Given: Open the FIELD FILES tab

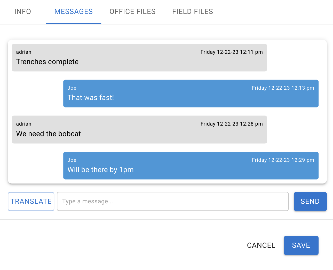Looking at the screenshot, I should point(193,12).
